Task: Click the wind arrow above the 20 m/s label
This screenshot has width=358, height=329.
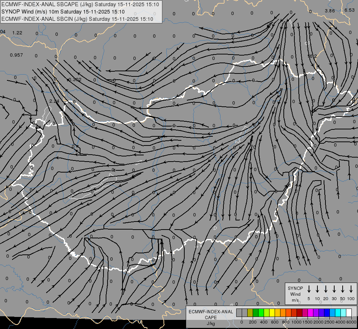Action: click(325, 289)
